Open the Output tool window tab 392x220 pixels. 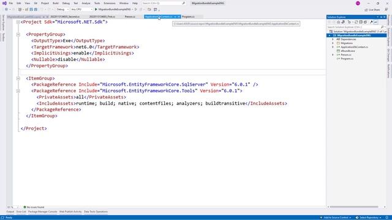pyautogui.click(x=10, y=212)
